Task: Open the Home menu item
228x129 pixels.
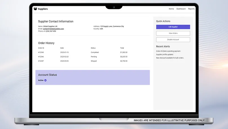Action: [x=171, y=9]
